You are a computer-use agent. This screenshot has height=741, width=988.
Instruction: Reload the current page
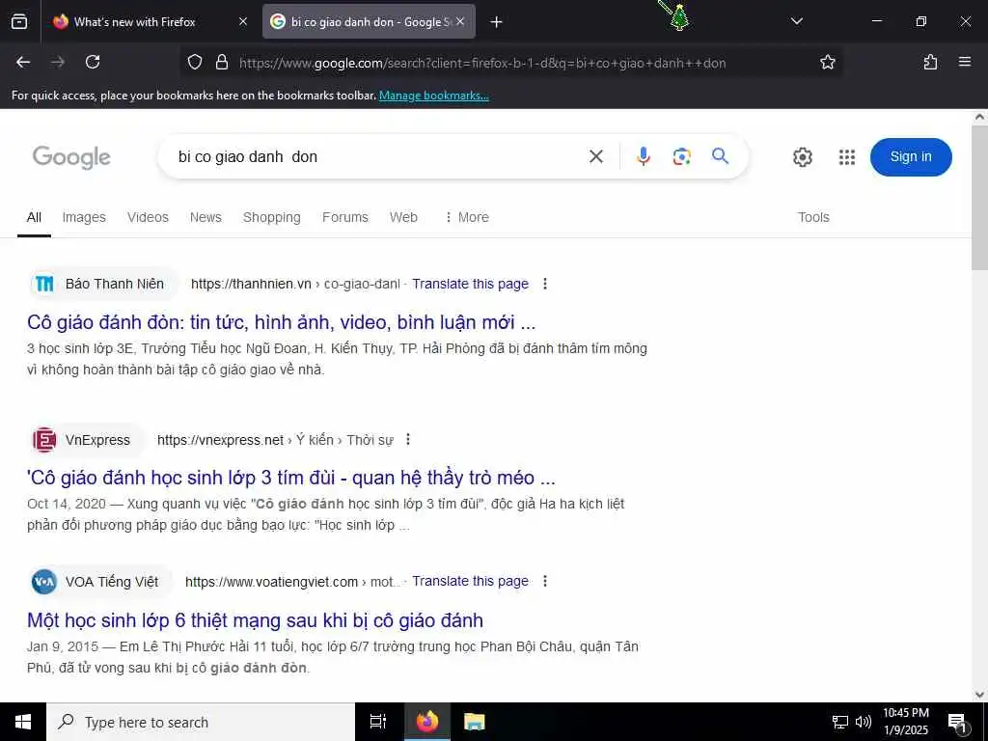tap(93, 62)
